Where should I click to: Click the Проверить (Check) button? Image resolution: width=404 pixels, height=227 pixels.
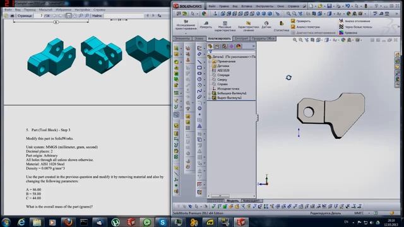pyautogui.click(x=300, y=21)
